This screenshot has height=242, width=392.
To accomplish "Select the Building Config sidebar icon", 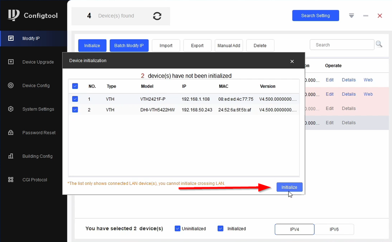I will (11, 156).
